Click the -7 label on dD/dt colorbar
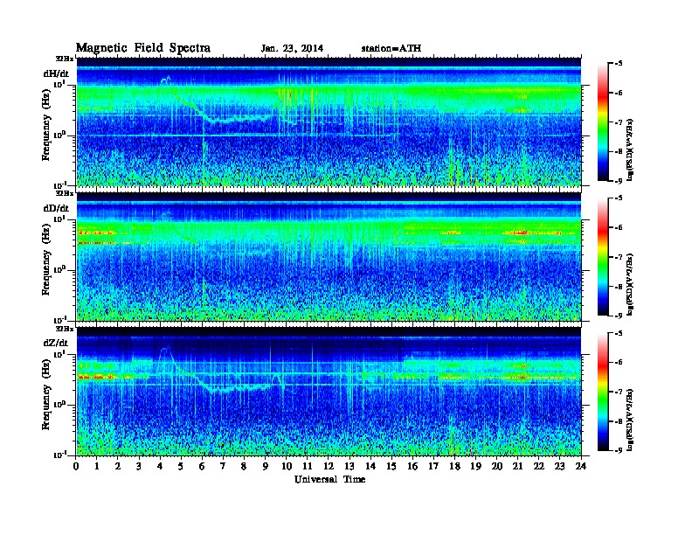This screenshot has width=692, height=535. point(619,257)
